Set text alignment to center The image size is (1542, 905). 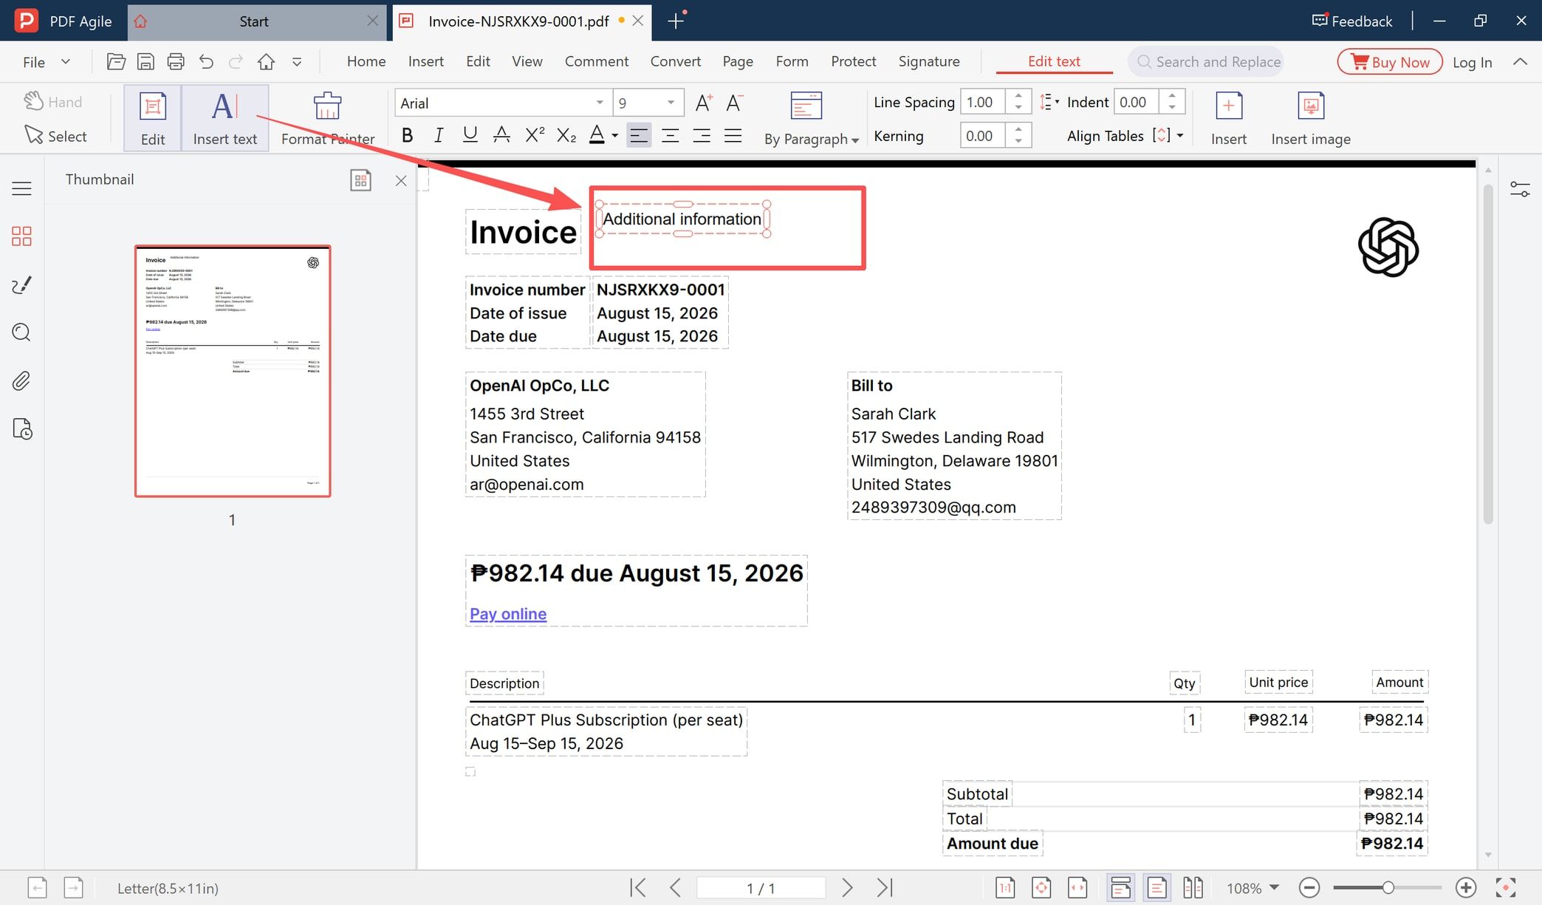[670, 135]
